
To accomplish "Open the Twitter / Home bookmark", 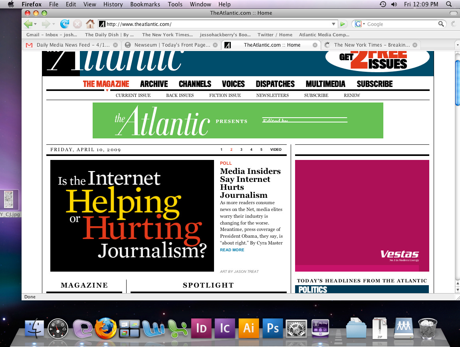I will coord(275,35).
